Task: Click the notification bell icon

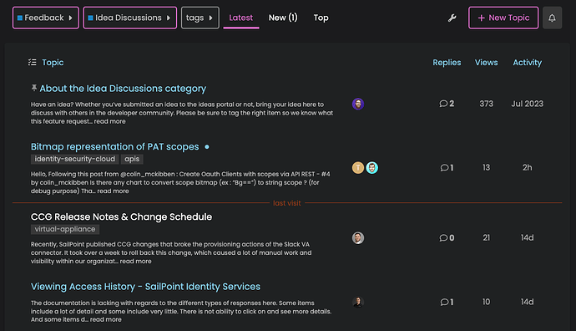Action: [552, 18]
